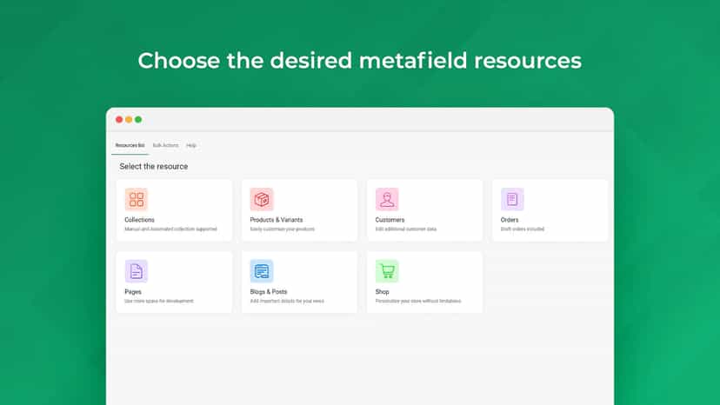Select the Blogs & Posts title
This screenshot has width=720, height=405.
[269, 291]
